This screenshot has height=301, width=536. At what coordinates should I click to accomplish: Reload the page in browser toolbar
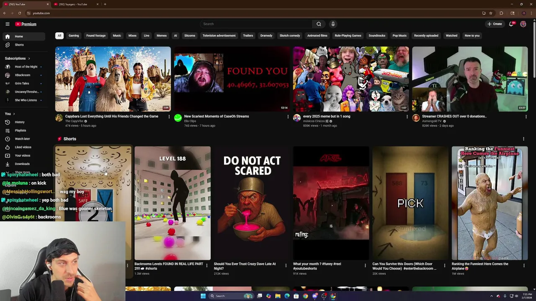point(19,13)
